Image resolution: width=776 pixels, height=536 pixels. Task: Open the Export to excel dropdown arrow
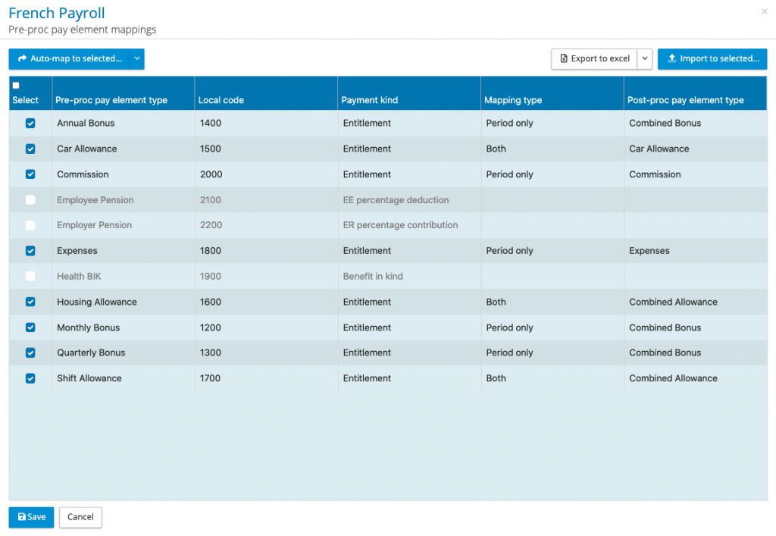644,59
